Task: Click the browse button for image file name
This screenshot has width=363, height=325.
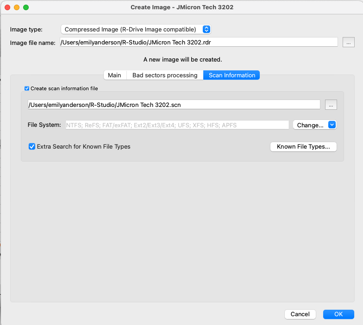Action: point(348,43)
